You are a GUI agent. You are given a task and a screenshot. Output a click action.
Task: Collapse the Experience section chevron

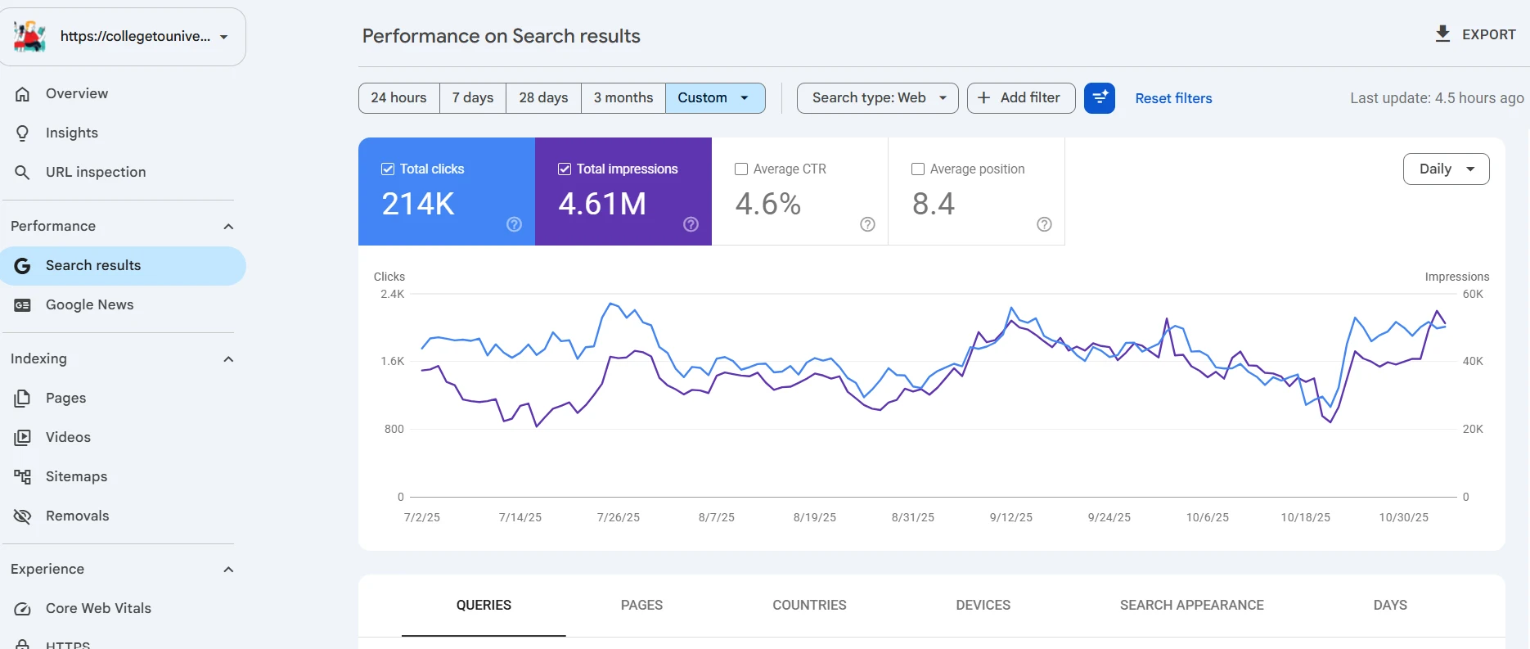228,570
